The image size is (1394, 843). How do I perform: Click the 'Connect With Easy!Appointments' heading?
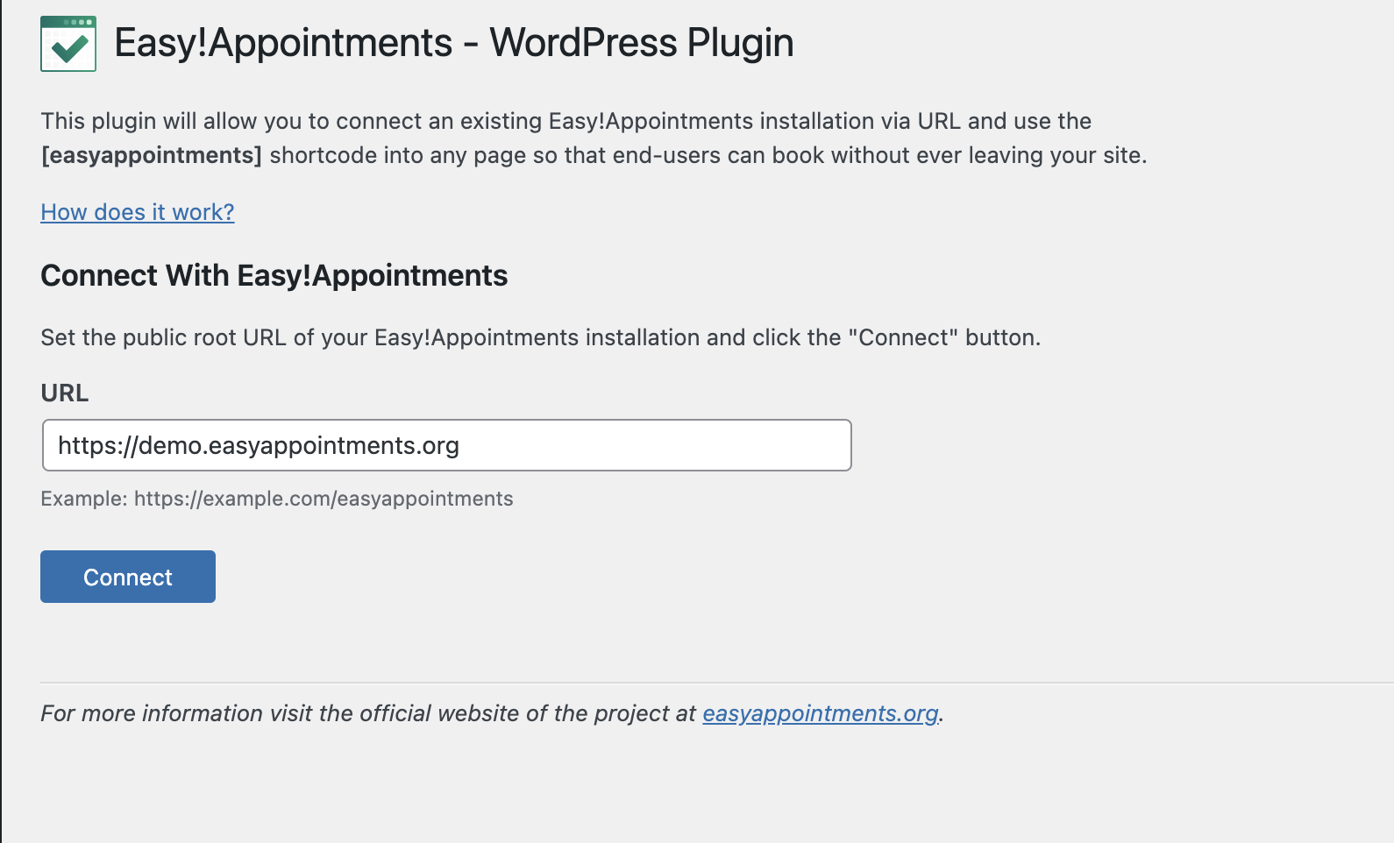(274, 275)
